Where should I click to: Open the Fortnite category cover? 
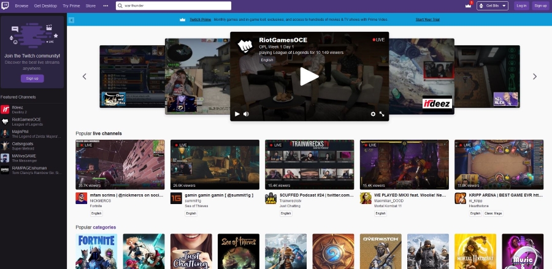pos(96,251)
